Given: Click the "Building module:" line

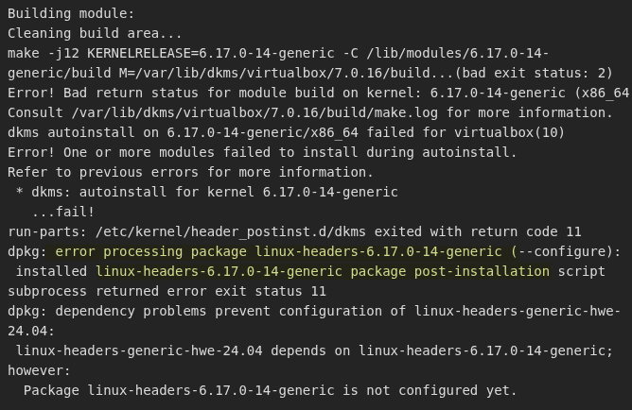Looking at the screenshot, I should (71, 13).
